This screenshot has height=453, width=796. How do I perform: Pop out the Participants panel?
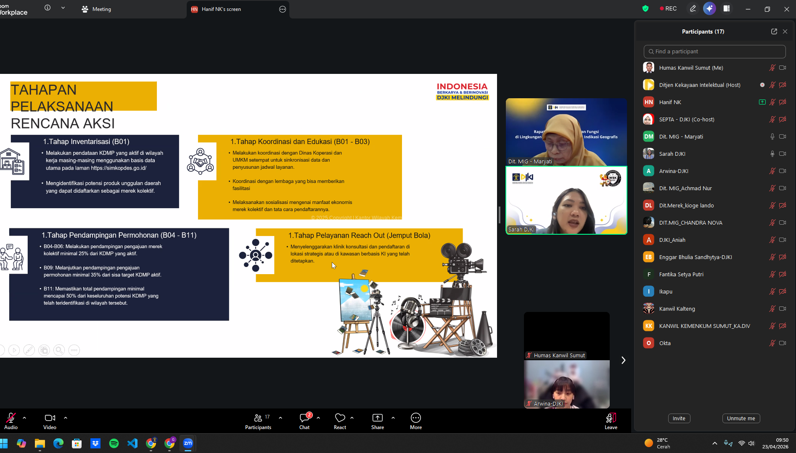pos(774,31)
